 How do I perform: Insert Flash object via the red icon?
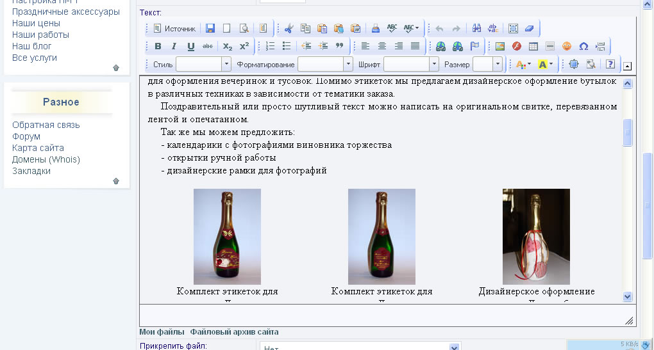(516, 46)
